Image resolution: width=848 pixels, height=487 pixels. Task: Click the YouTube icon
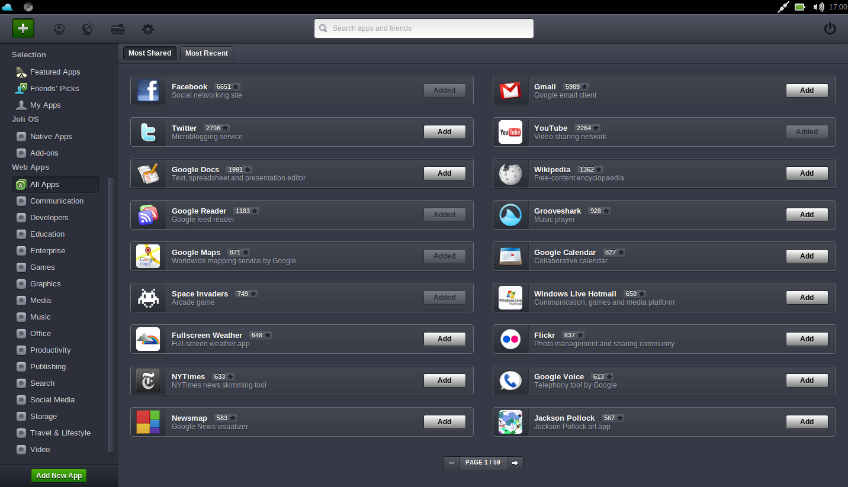tap(510, 132)
